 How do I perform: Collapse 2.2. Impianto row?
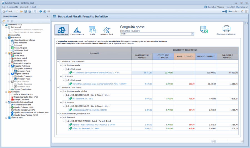(61, 103)
